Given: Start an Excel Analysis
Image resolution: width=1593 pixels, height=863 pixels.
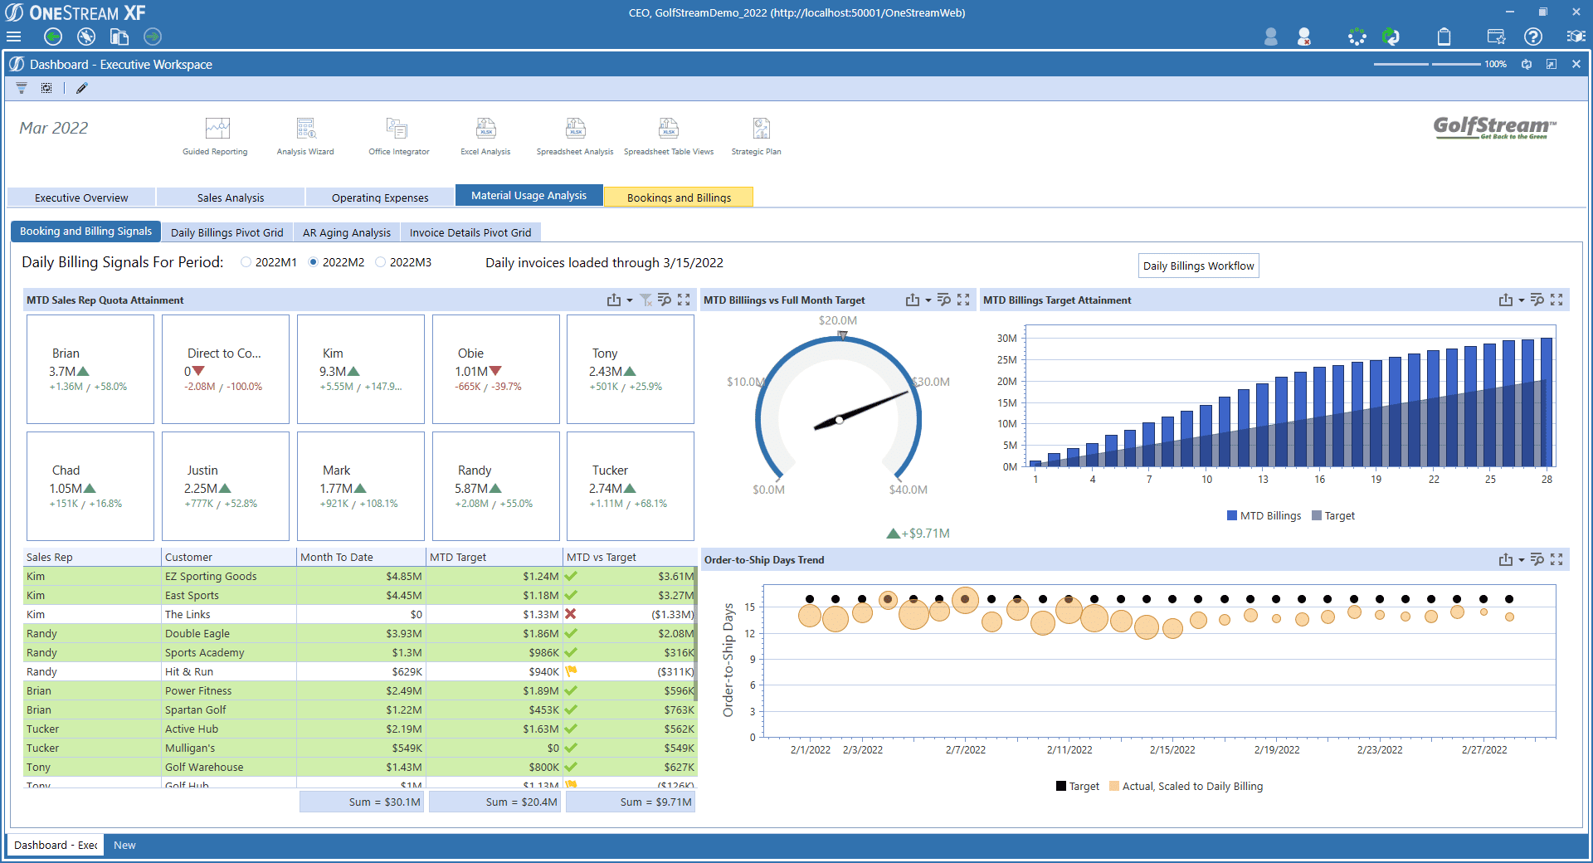Looking at the screenshot, I should 485,135.
